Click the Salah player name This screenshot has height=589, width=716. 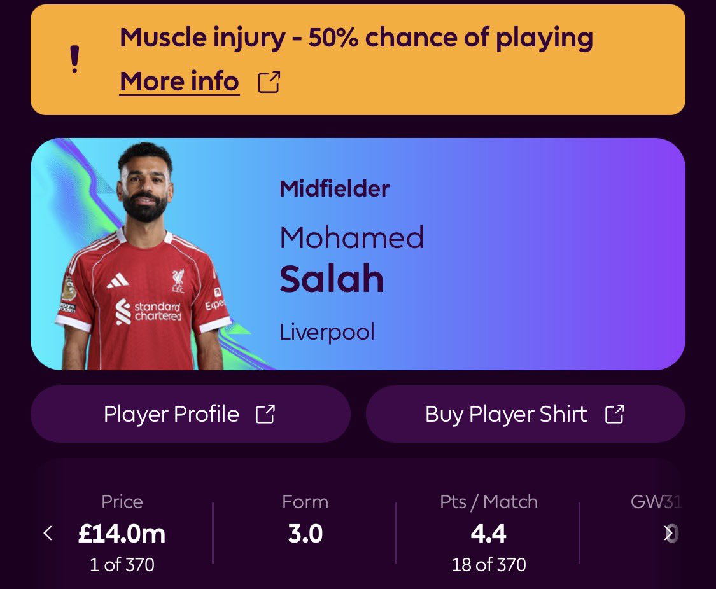(x=332, y=279)
